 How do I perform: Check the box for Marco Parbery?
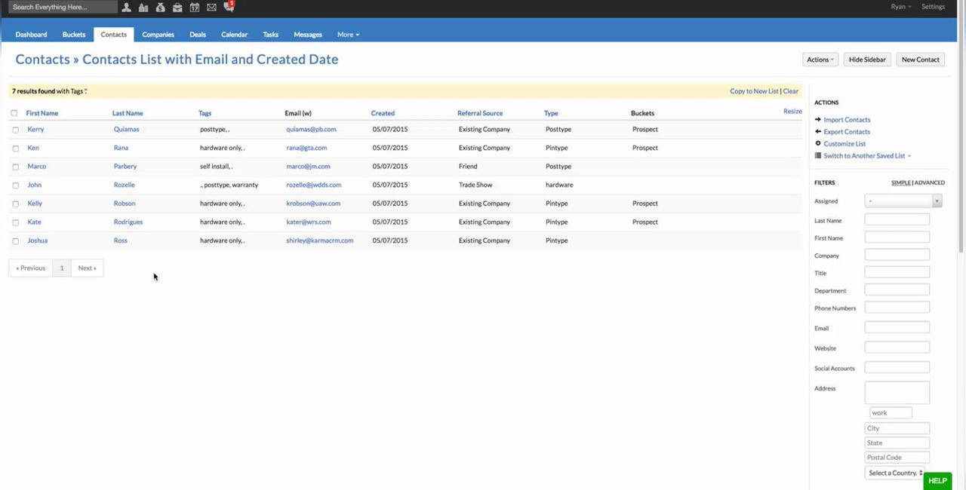pyautogui.click(x=15, y=167)
